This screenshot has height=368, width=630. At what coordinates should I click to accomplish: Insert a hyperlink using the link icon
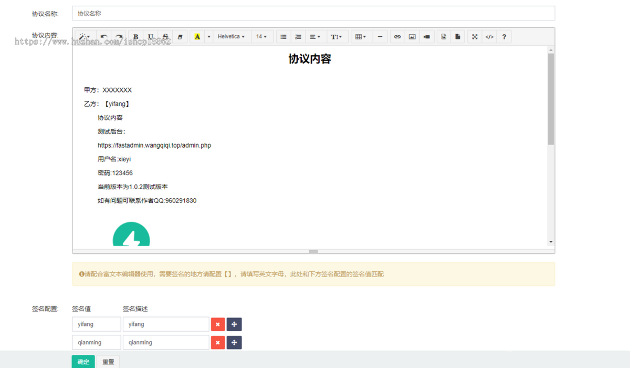[x=397, y=36]
